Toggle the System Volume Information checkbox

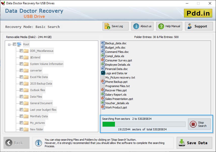tap(21, 64)
